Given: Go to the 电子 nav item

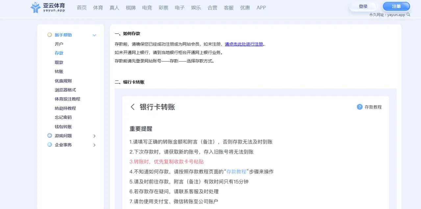Looking at the screenshot, I should 180,8.
